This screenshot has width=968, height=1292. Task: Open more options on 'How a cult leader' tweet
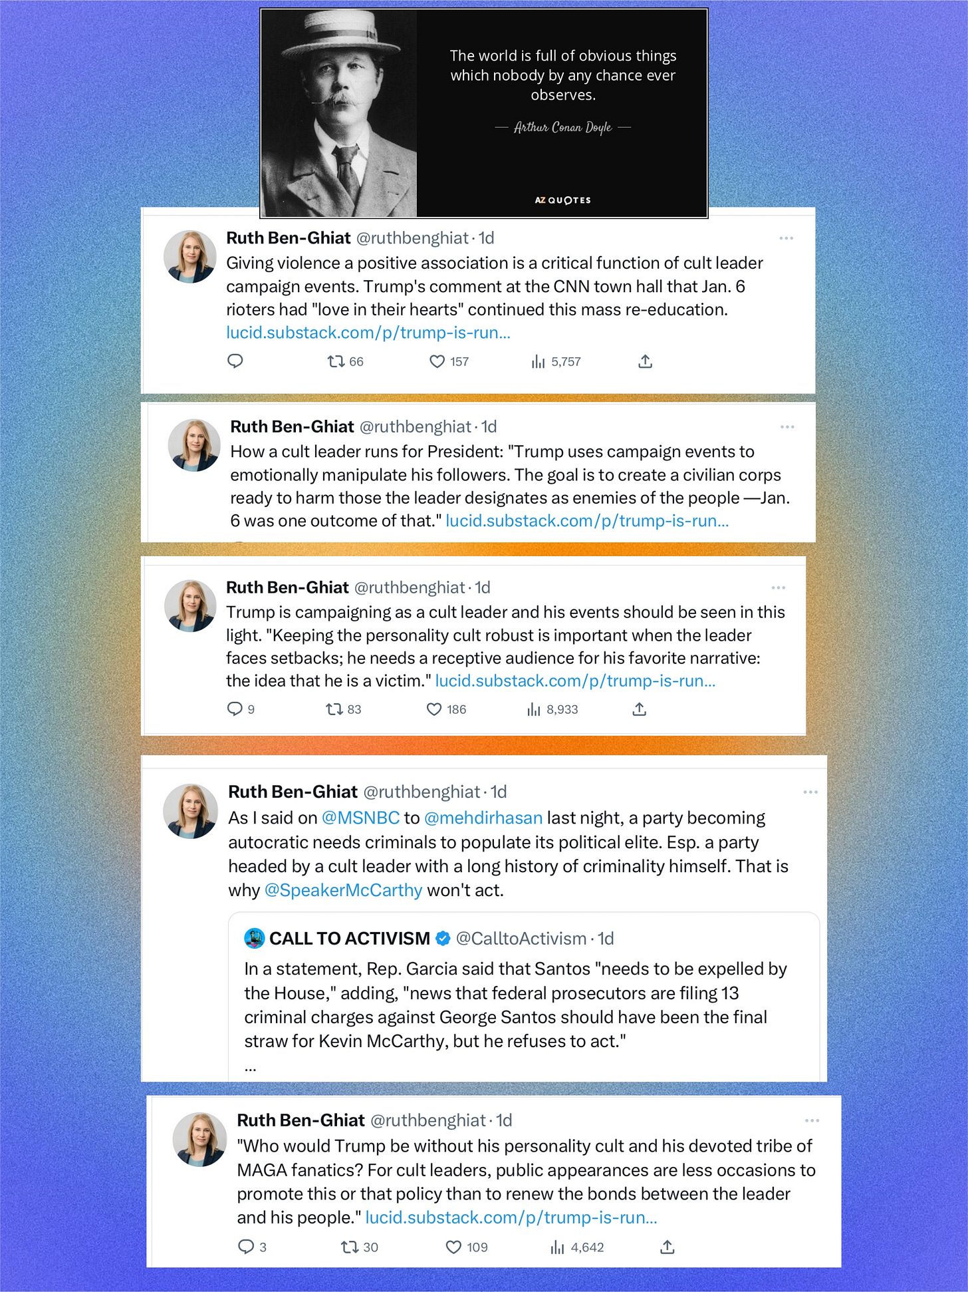(787, 426)
